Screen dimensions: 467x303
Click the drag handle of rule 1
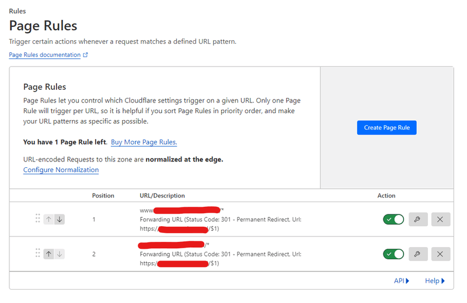tap(37, 219)
